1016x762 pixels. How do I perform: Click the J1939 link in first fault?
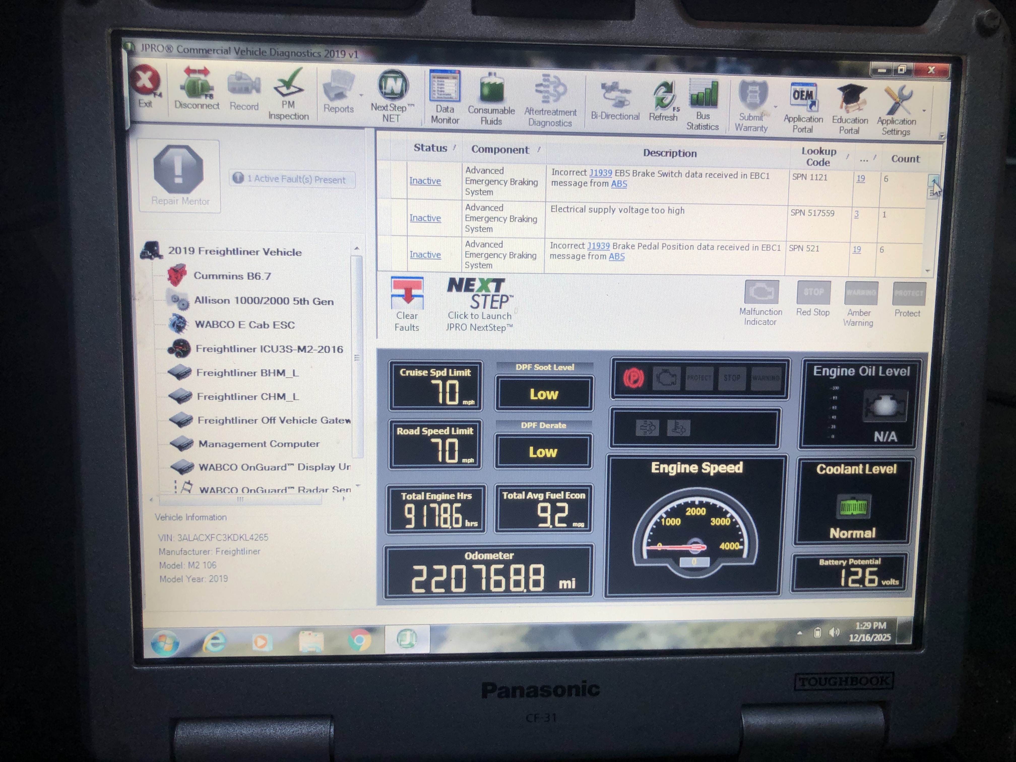tap(600, 173)
